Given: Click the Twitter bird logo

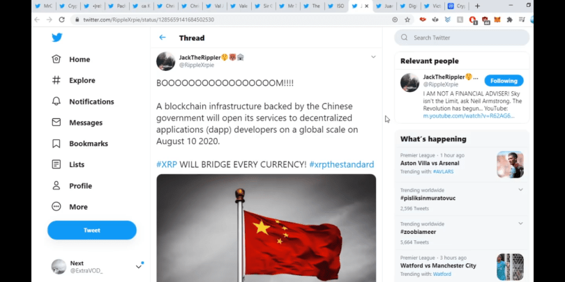Looking at the screenshot, I should [x=57, y=38].
